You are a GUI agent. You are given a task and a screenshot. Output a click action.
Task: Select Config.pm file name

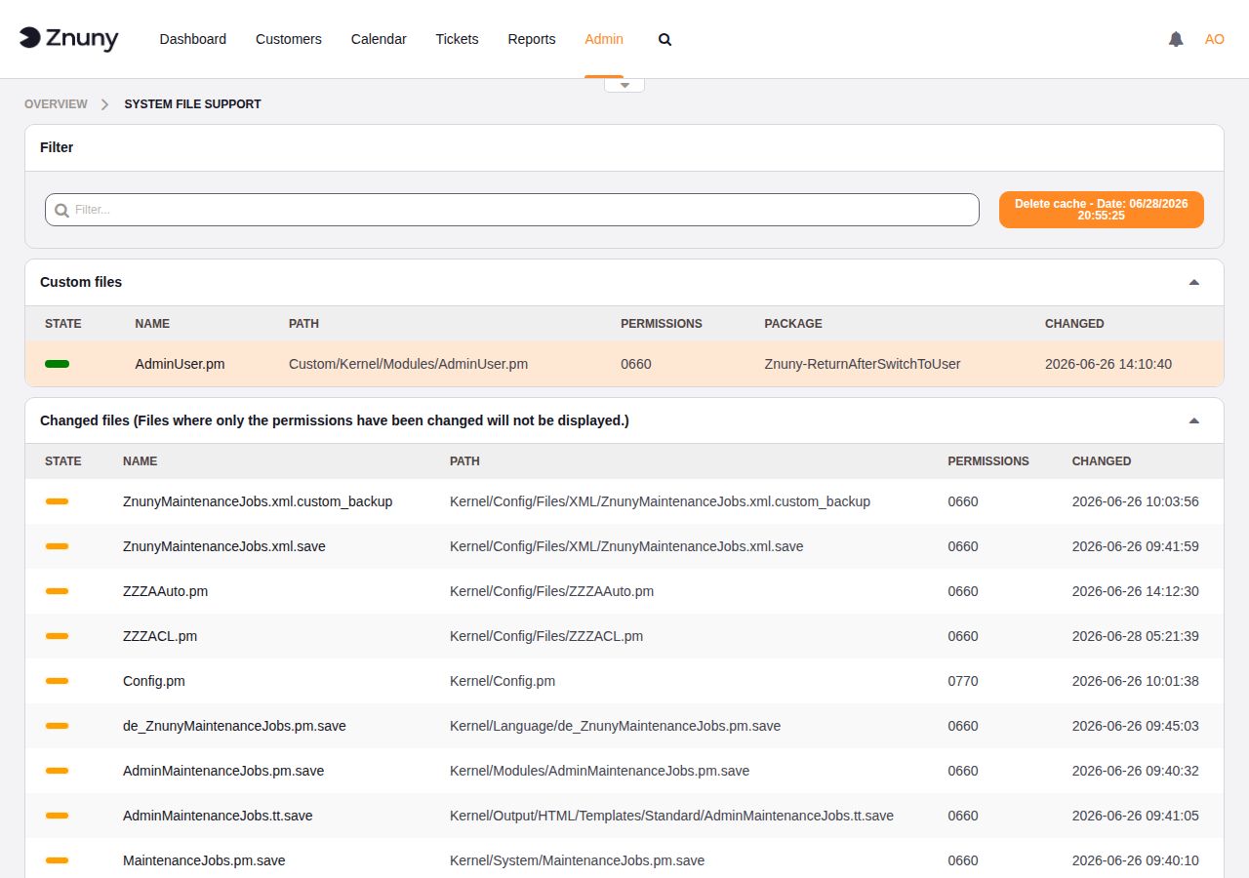pos(154,681)
